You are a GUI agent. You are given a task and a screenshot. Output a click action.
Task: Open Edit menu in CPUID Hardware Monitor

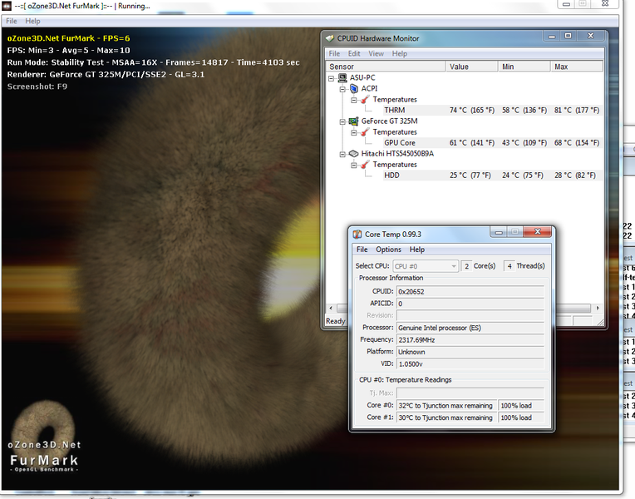point(354,53)
